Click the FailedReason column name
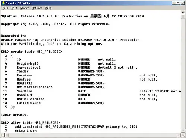This screenshot has height=138, width=186. point(29,103)
